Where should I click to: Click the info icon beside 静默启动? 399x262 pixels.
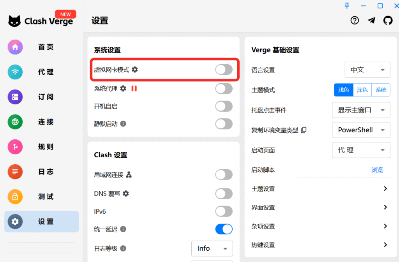(123, 124)
